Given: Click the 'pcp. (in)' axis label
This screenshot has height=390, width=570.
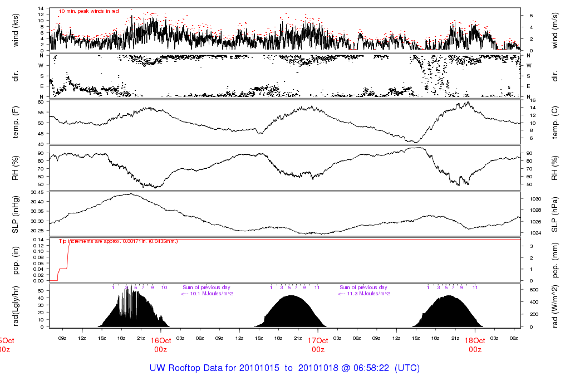Looking at the screenshot, I should tap(15, 261).
